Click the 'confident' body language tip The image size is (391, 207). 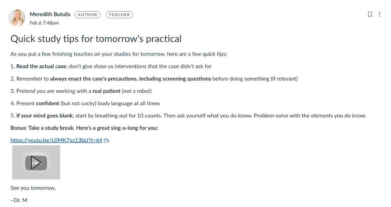click(85, 103)
